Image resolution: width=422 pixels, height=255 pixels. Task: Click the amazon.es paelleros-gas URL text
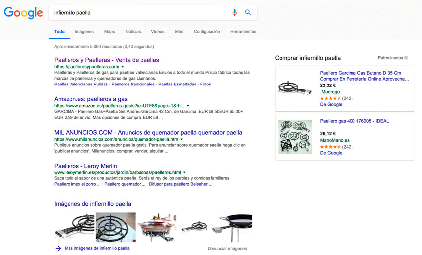click(x=119, y=106)
